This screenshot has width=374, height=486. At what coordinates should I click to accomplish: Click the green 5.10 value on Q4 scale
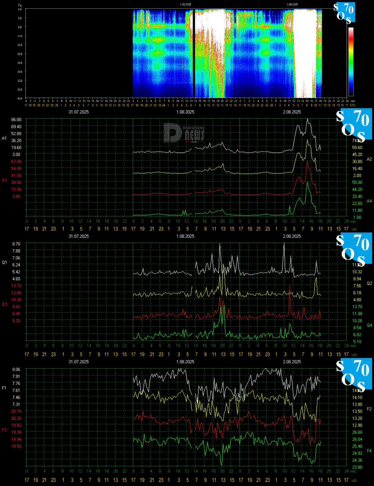click(357, 342)
